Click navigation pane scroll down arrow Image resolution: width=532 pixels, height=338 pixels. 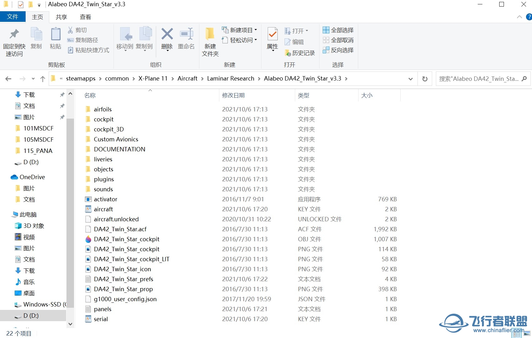pos(70,324)
